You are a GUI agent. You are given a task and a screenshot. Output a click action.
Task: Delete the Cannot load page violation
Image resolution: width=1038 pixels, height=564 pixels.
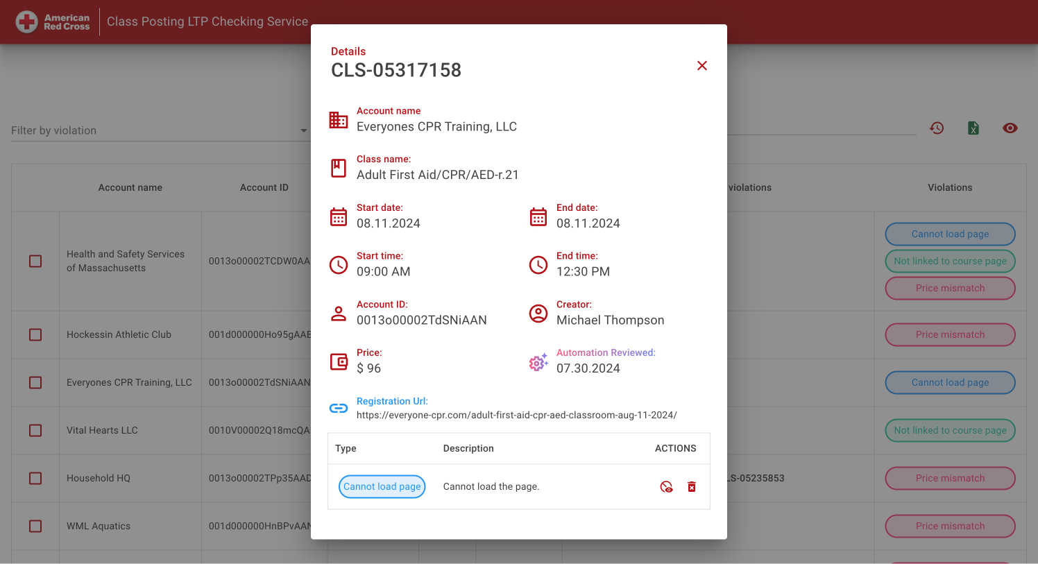pos(692,487)
